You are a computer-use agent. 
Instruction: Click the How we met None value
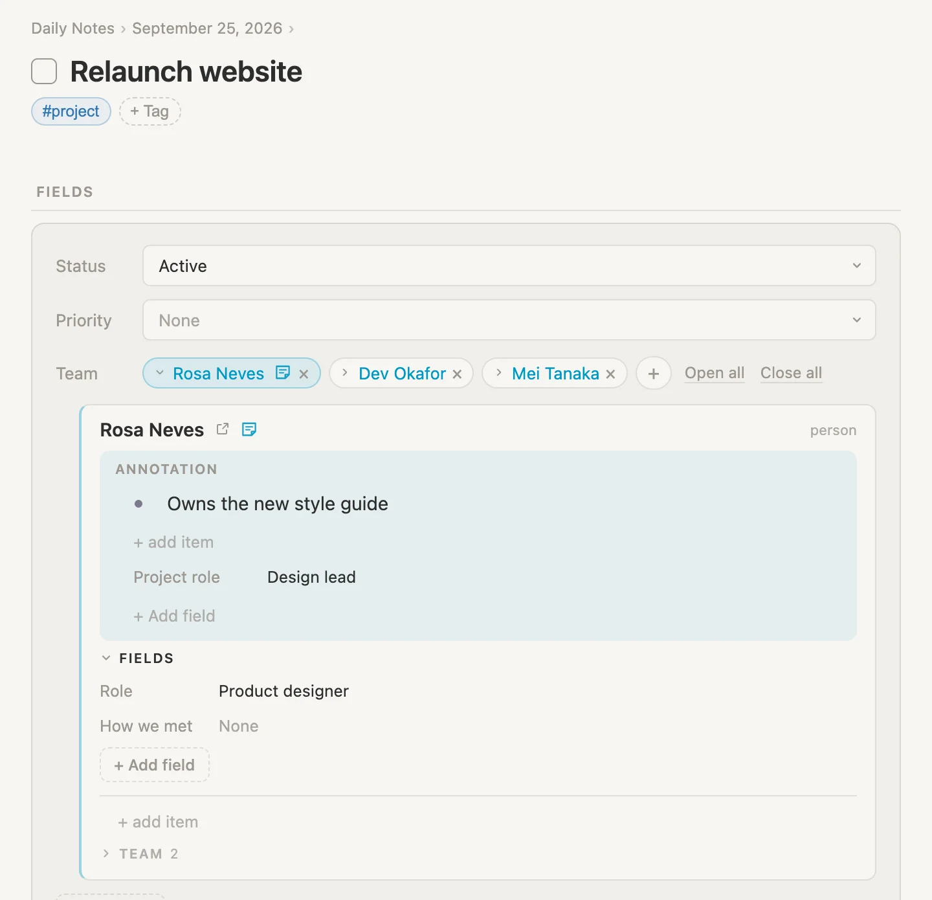pos(238,726)
